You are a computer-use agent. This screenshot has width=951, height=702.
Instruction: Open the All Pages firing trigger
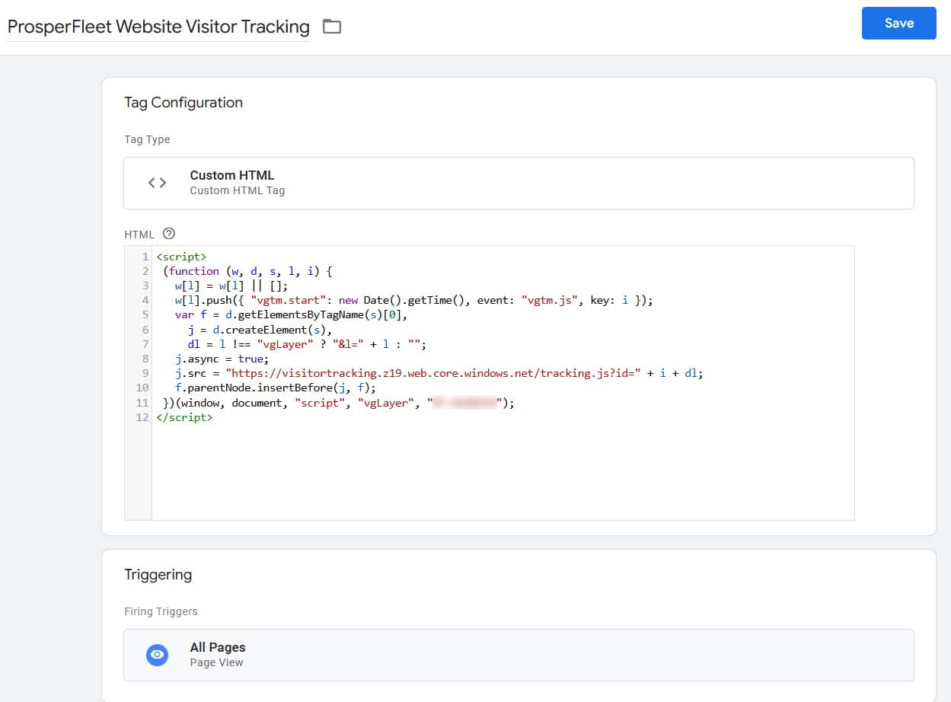519,655
